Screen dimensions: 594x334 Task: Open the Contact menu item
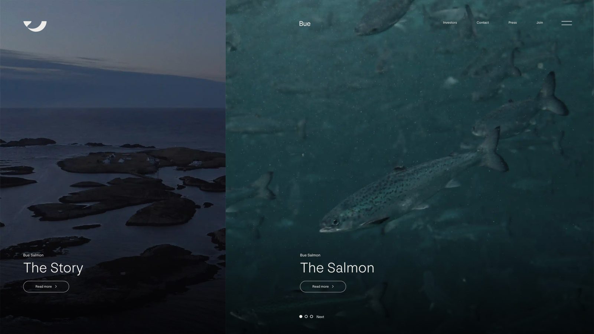(x=483, y=23)
